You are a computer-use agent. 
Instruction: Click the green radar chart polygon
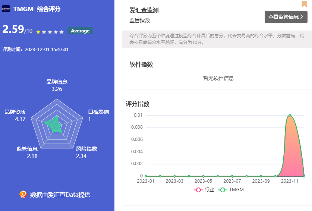54,125
